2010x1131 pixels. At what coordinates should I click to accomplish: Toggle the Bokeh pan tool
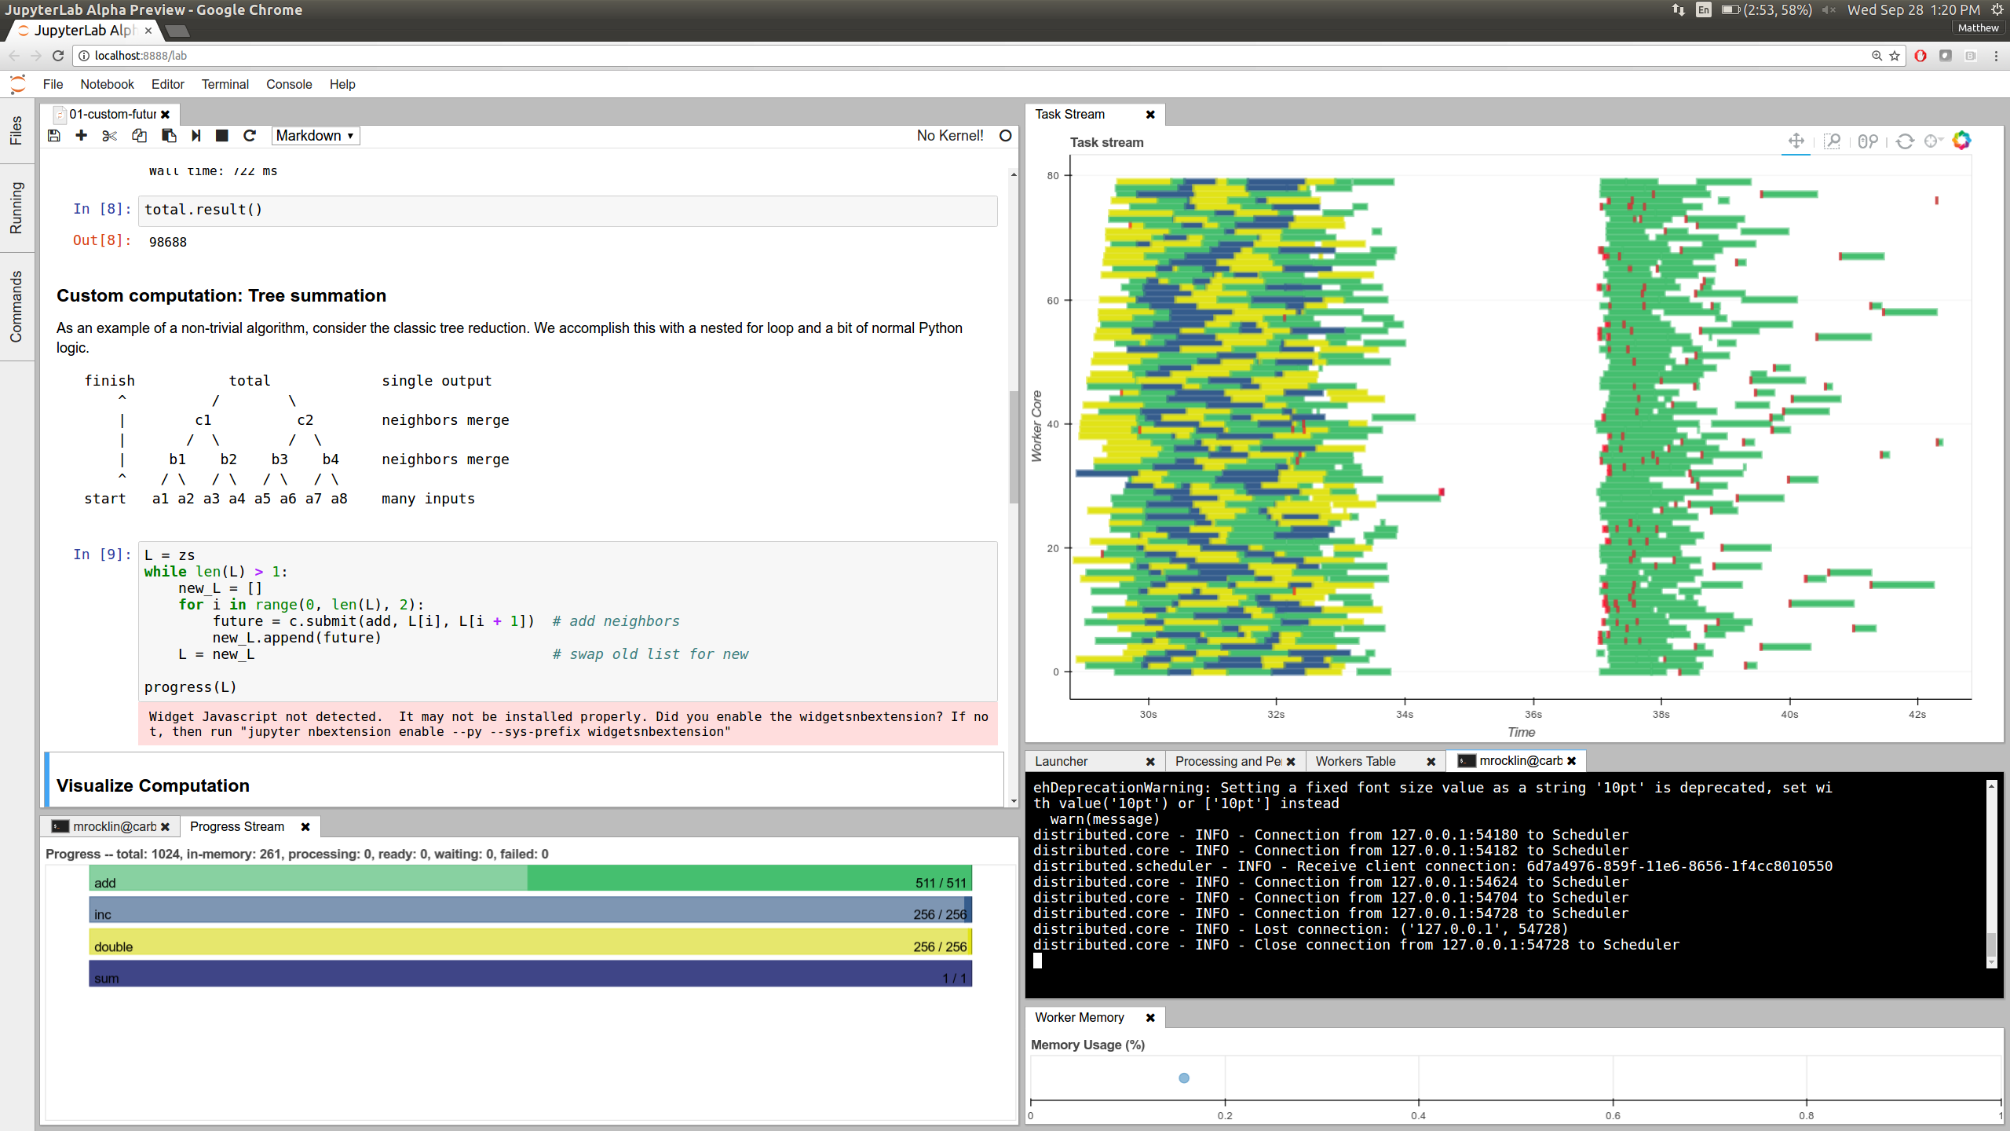1796,141
